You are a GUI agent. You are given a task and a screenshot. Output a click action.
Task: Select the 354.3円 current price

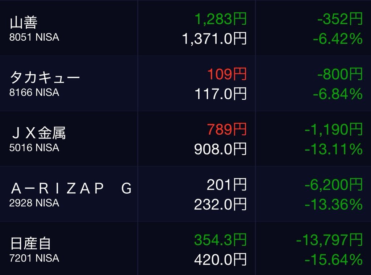[221, 240]
